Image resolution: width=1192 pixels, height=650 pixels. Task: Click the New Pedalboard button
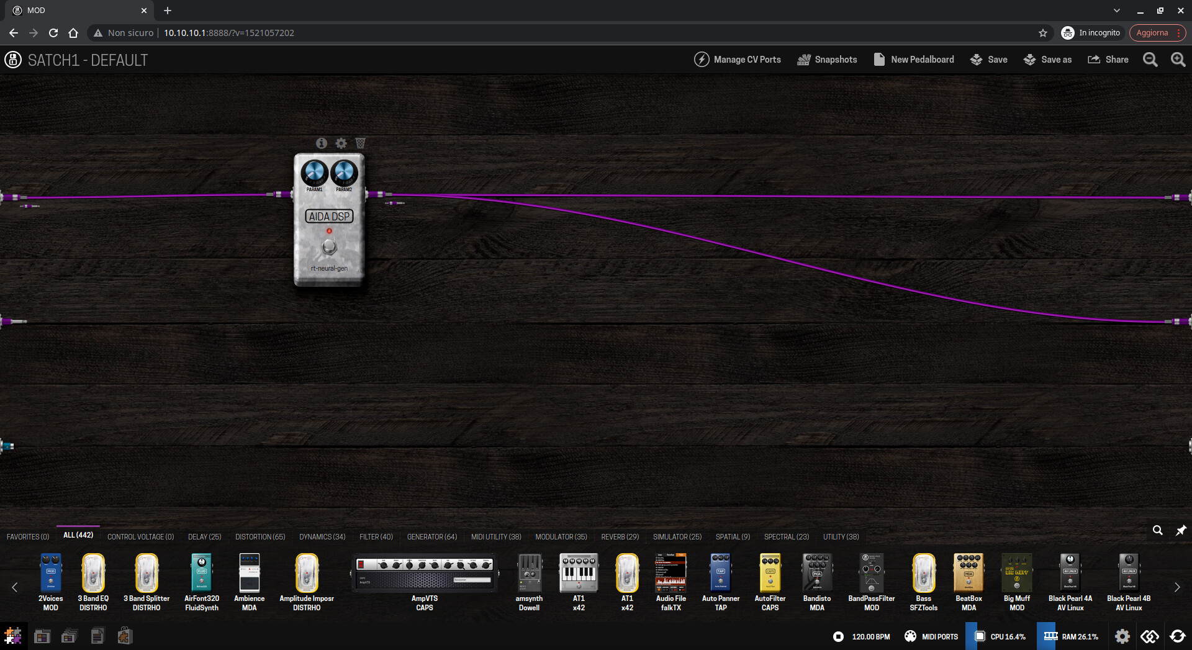pyautogui.click(x=913, y=60)
